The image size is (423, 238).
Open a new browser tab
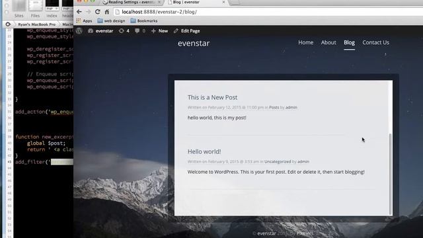click(235, 3)
